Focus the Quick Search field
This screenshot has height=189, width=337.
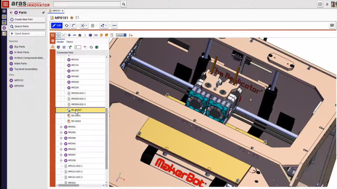point(27,34)
